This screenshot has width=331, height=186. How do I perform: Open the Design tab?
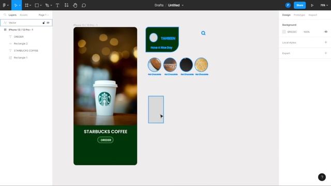tap(286, 15)
